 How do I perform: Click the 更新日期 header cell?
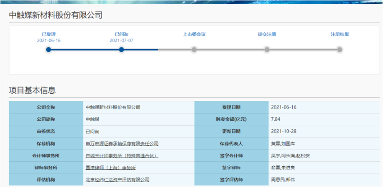click(231, 131)
